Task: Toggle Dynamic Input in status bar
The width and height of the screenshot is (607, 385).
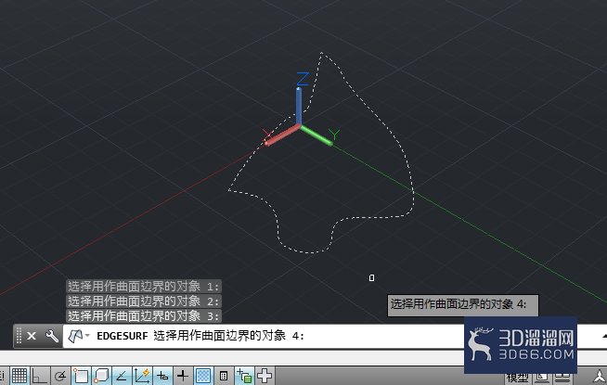Action: 162,376
